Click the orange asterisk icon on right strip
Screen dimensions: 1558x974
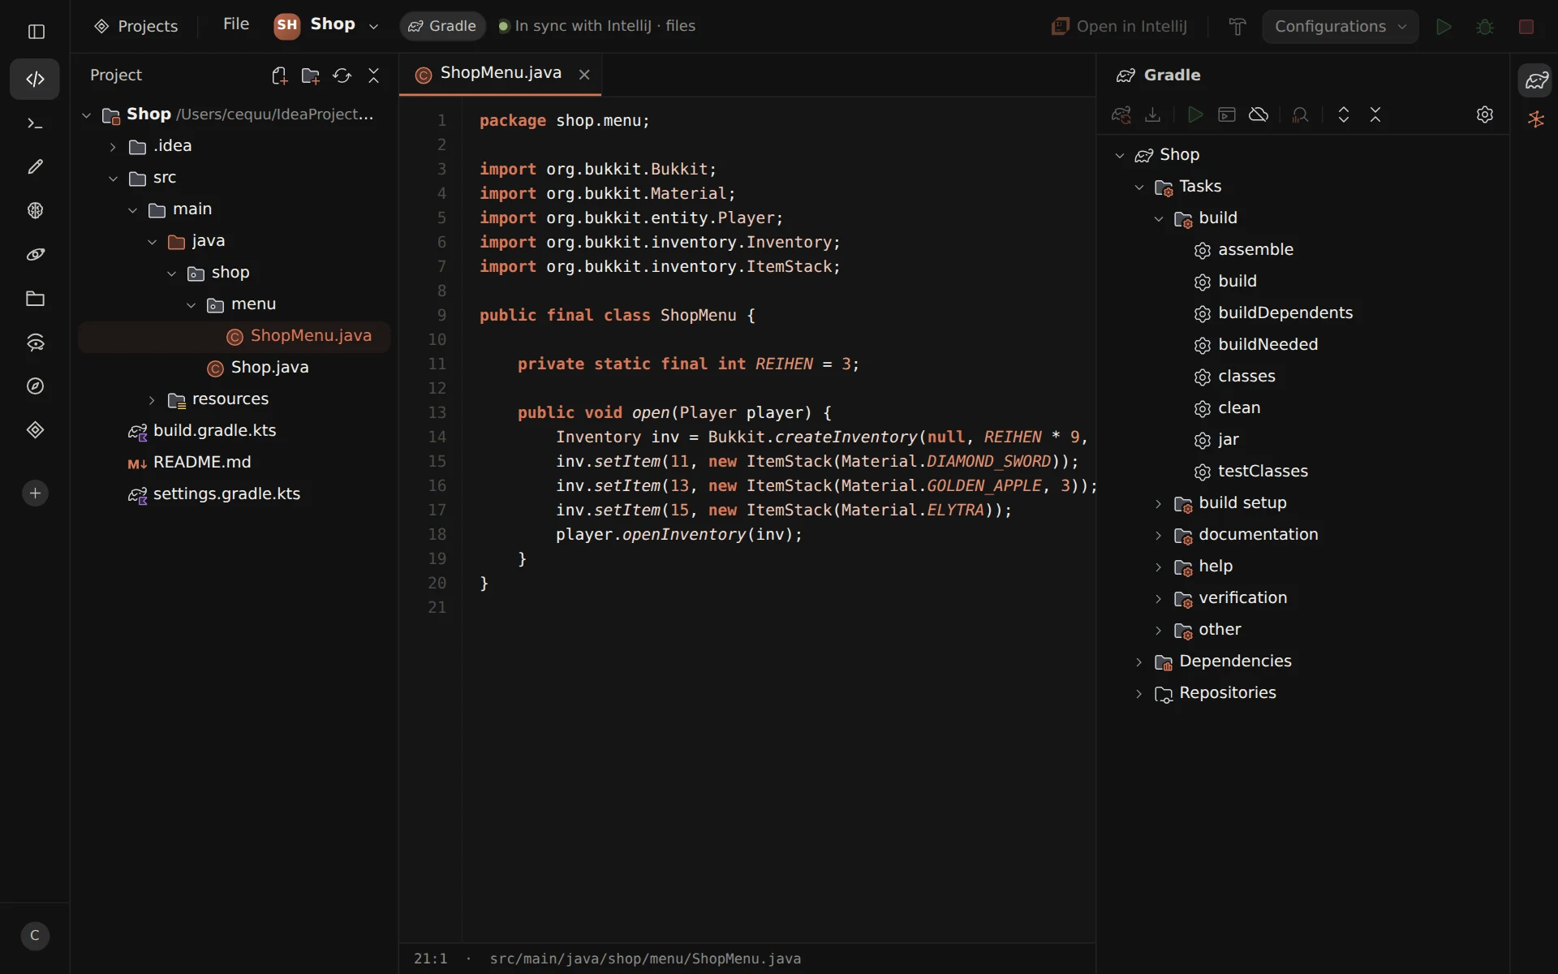(x=1536, y=119)
